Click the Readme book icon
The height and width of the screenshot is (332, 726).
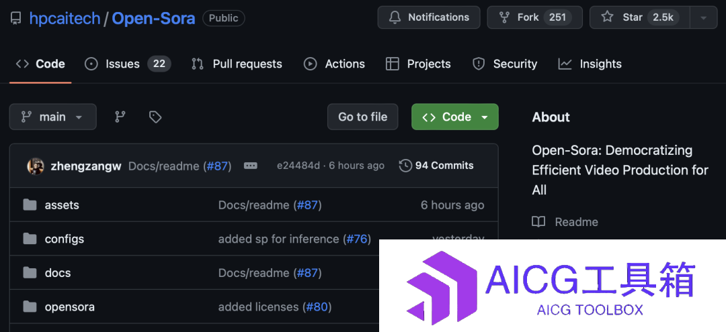point(538,222)
